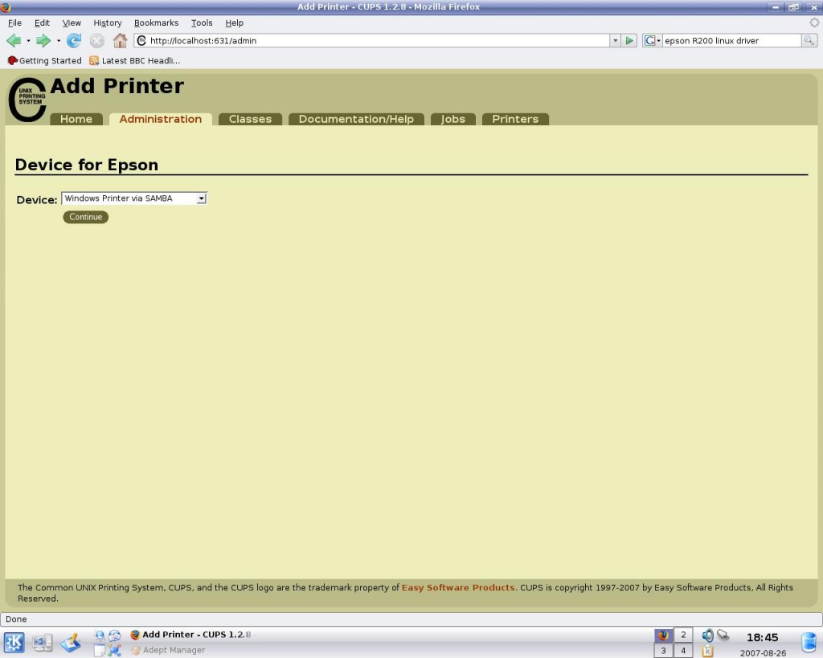Viewport: 823px width, 658px height.
Task: Click the Device for Epson heading
Action: (87, 165)
